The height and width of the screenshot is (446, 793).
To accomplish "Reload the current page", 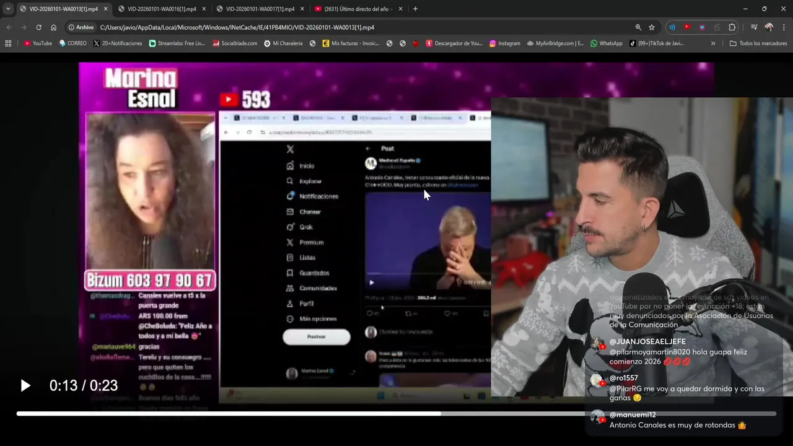I will (38, 27).
